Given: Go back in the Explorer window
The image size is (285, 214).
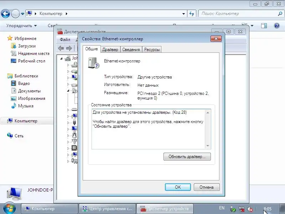Looking at the screenshot, I should click(5, 14).
